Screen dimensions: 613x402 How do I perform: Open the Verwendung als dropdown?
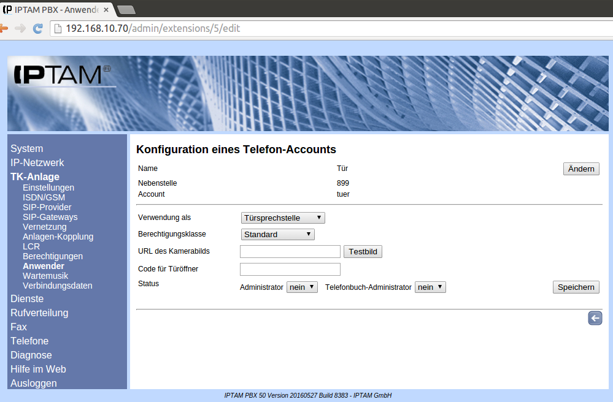tap(283, 218)
